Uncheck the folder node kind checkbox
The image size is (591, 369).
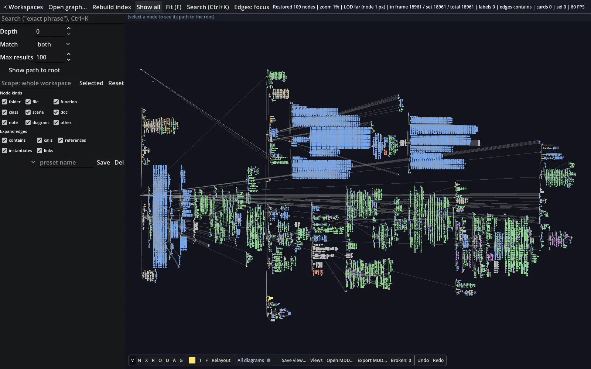point(4,102)
